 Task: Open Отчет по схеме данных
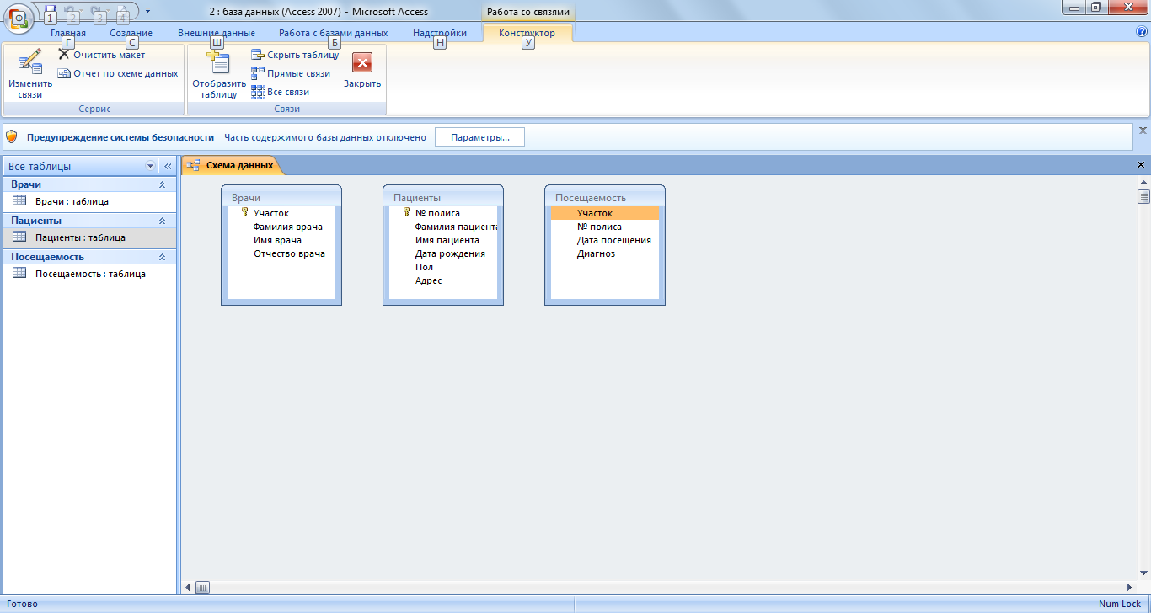click(118, 73)
